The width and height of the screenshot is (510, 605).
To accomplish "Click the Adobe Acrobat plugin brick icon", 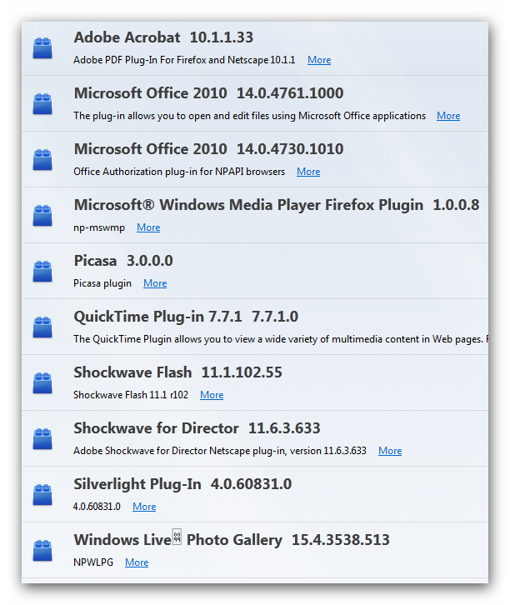I will [x=42, y=48].
